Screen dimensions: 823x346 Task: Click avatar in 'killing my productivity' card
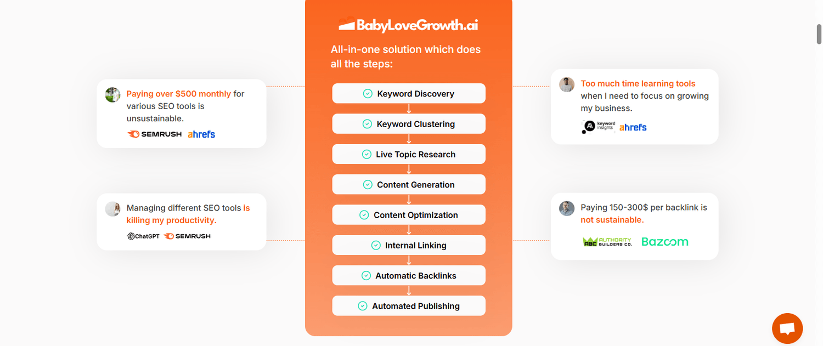[x=113, y=209]
